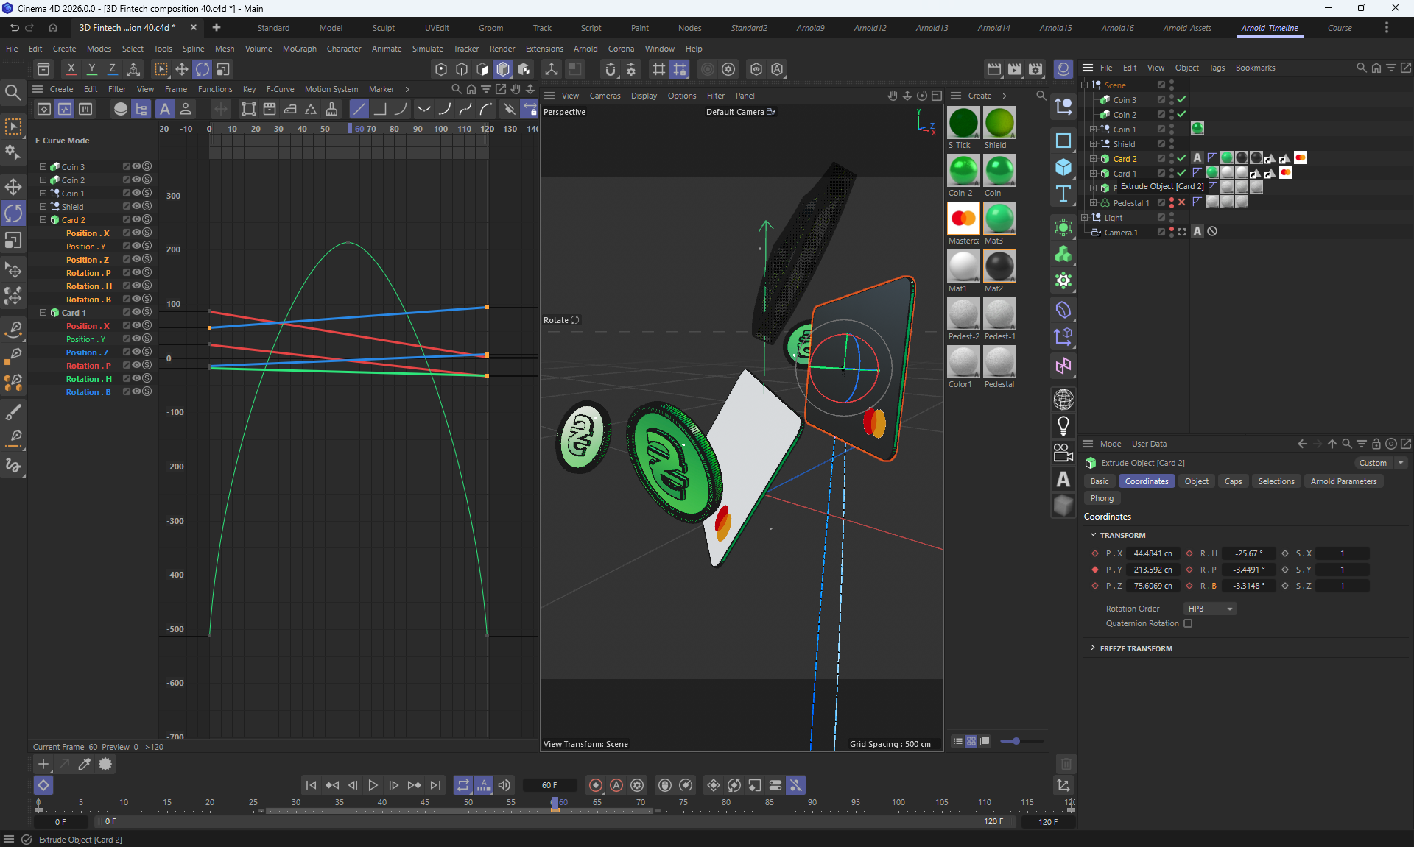
Task: Select the Move tool in left toolbar
Action: click(x=13, y=186)
